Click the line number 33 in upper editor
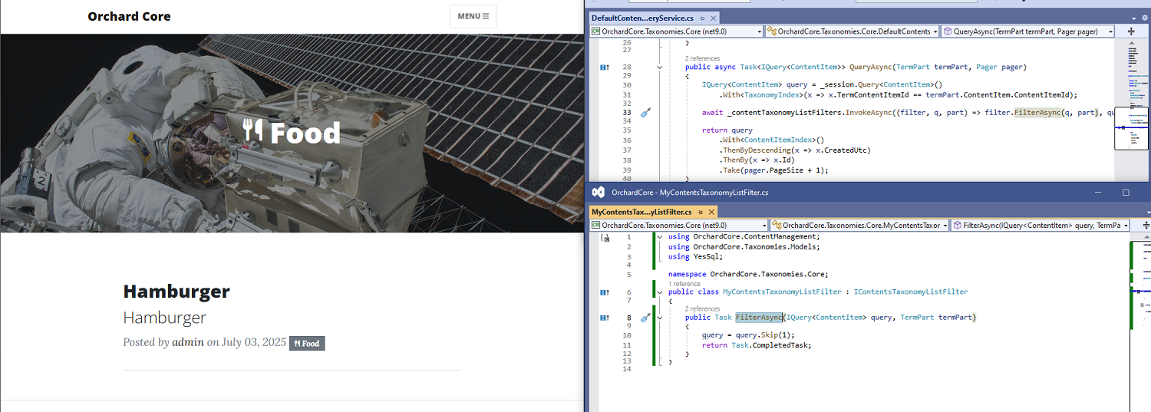This screenshot has height=412, width=1151. click(x=626, y=113)
